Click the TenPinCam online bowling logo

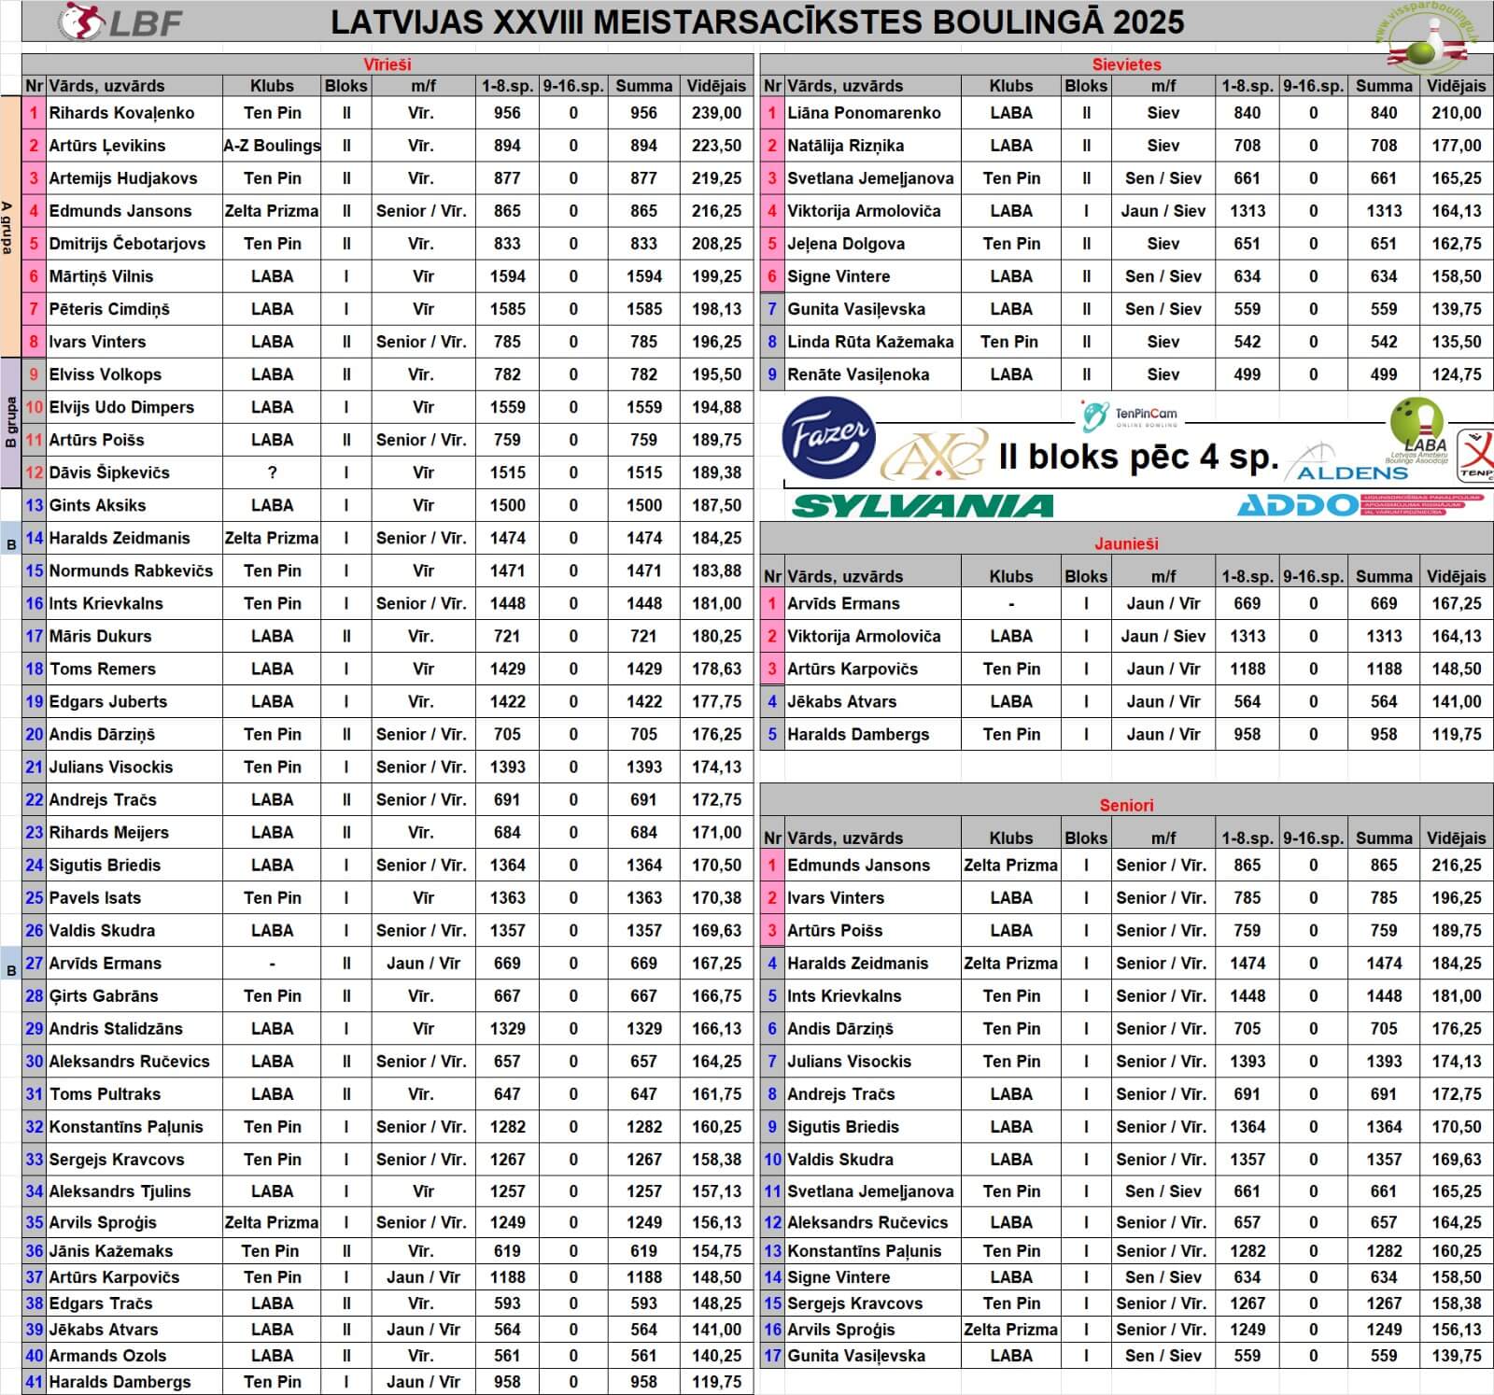[x=1130, y=415]
